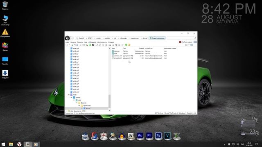Collapse the mods tree node
The height and width of the screenshot is (147, 262).
tap(69, 95)
